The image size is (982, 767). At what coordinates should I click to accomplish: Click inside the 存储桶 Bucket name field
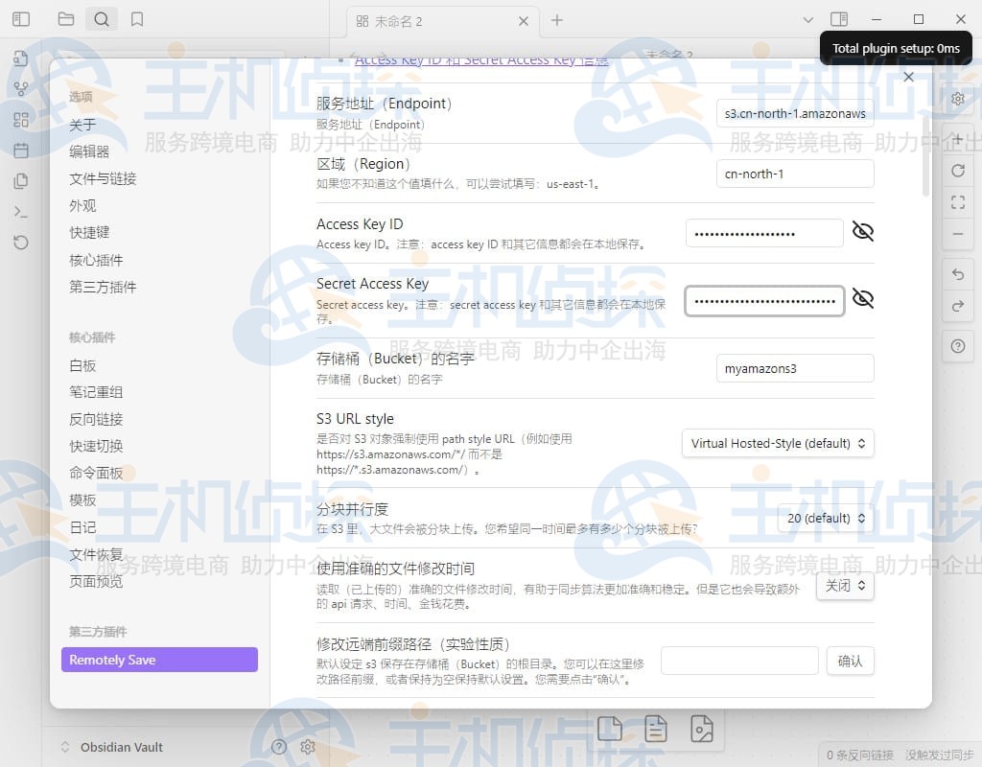[795, 367]
